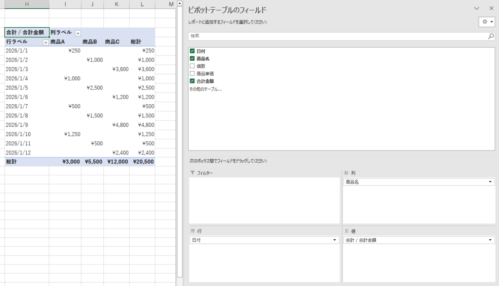Viewport: 499px width, 286px height.
Task: Open task pane options chevron
Action: 477,8
